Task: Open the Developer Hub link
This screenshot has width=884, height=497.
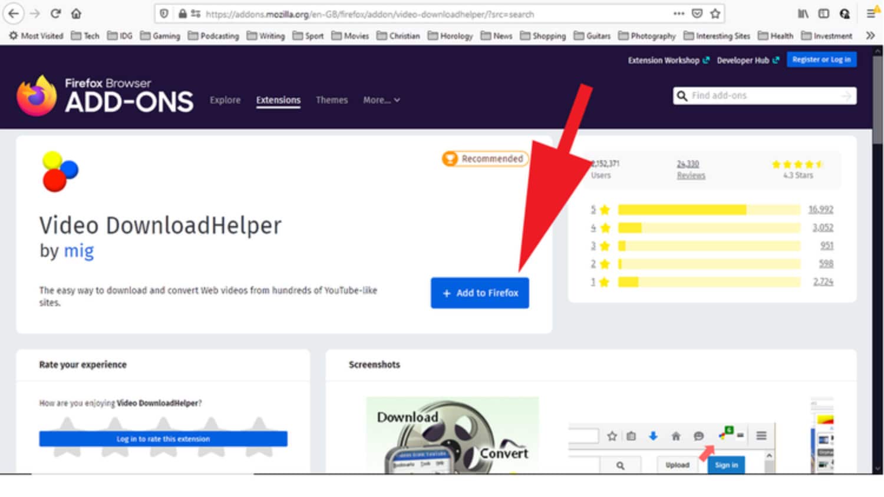Action: (x=748, y=60)
